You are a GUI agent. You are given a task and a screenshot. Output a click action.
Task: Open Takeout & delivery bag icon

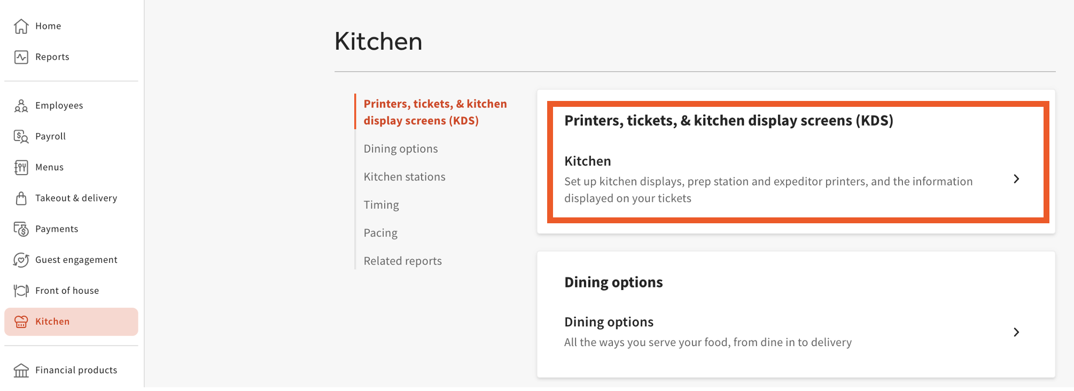pos(21,198)
